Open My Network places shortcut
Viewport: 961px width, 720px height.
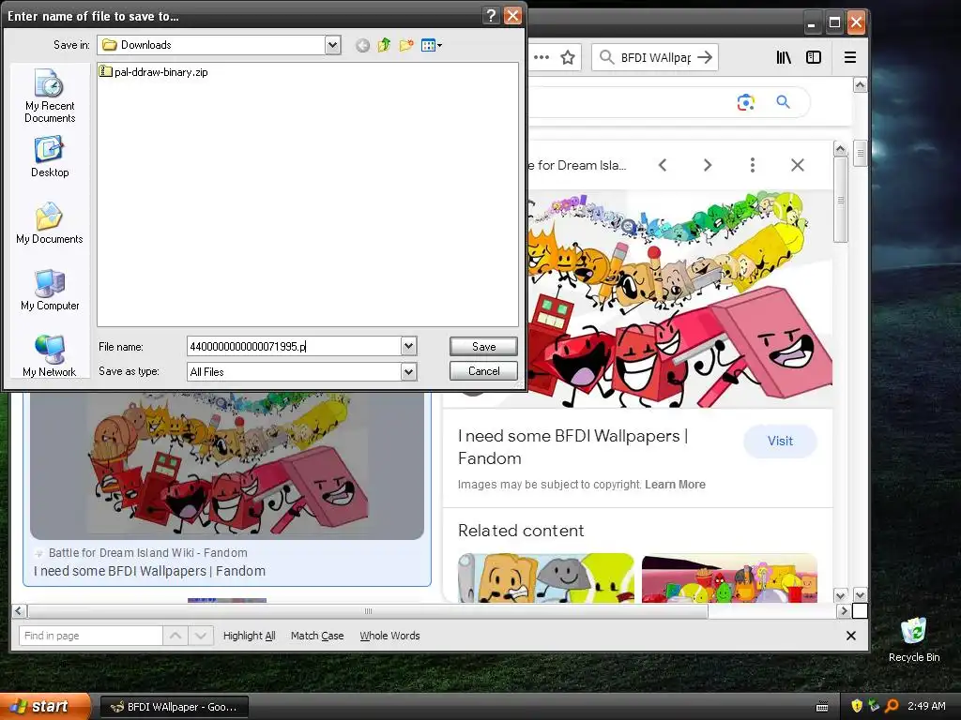click(50, 356)
